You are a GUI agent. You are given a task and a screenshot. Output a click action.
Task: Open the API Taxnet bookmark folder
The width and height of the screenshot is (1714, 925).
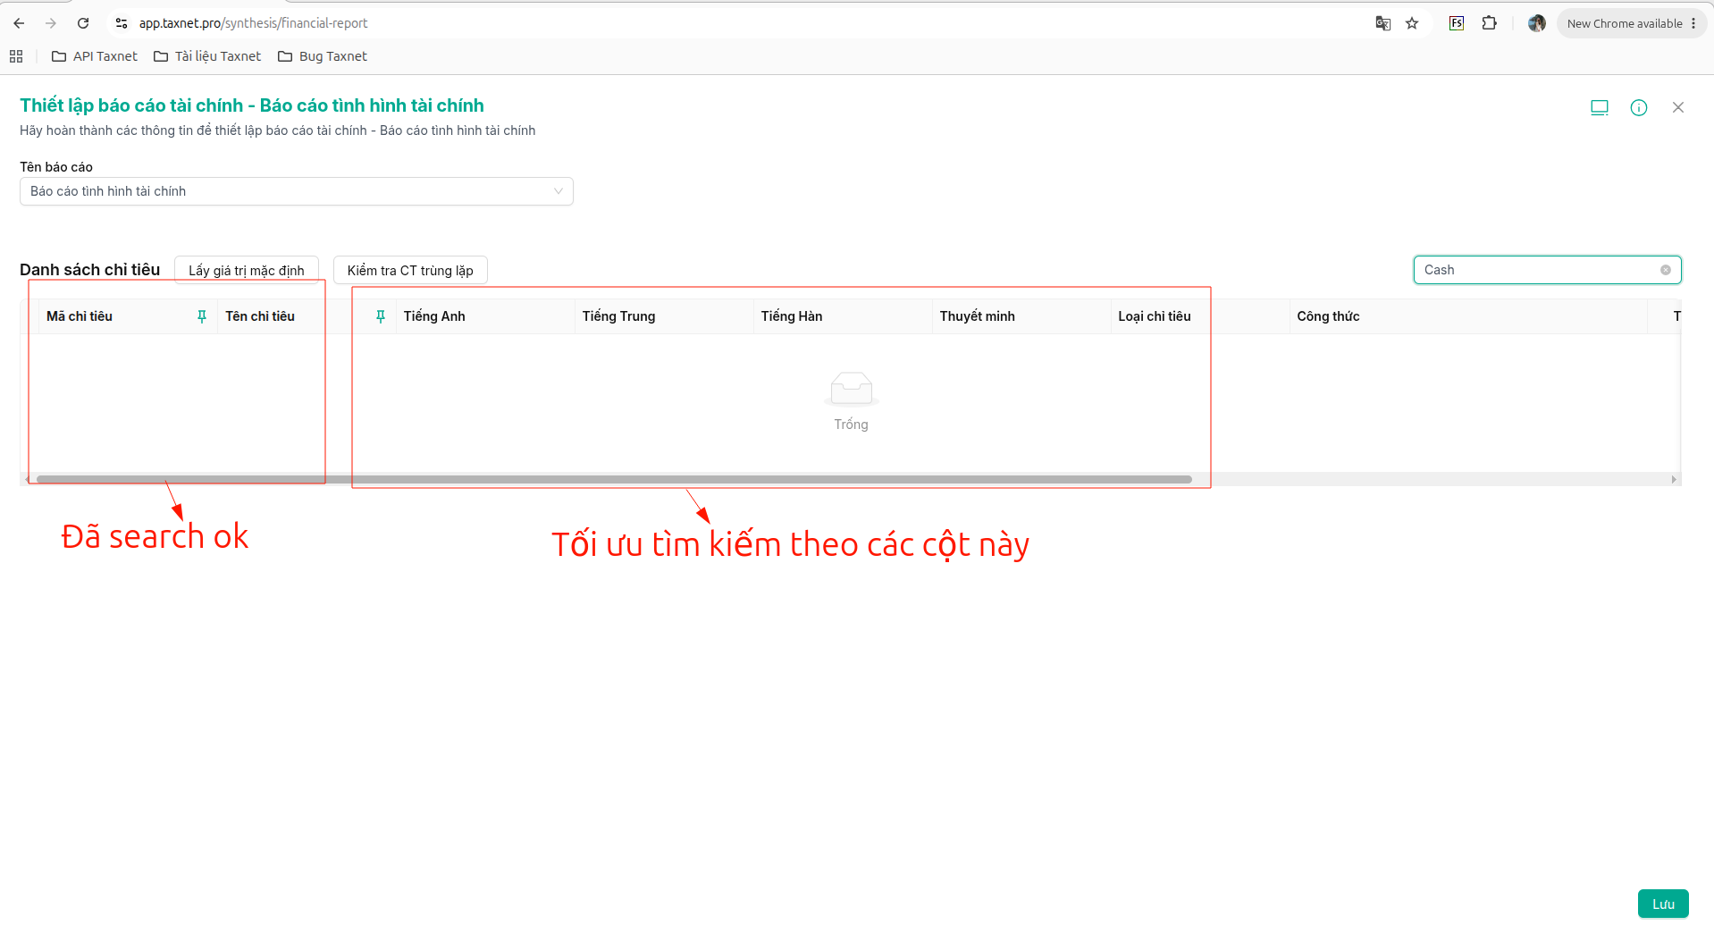pyautogui.click(x=95, y=56)
